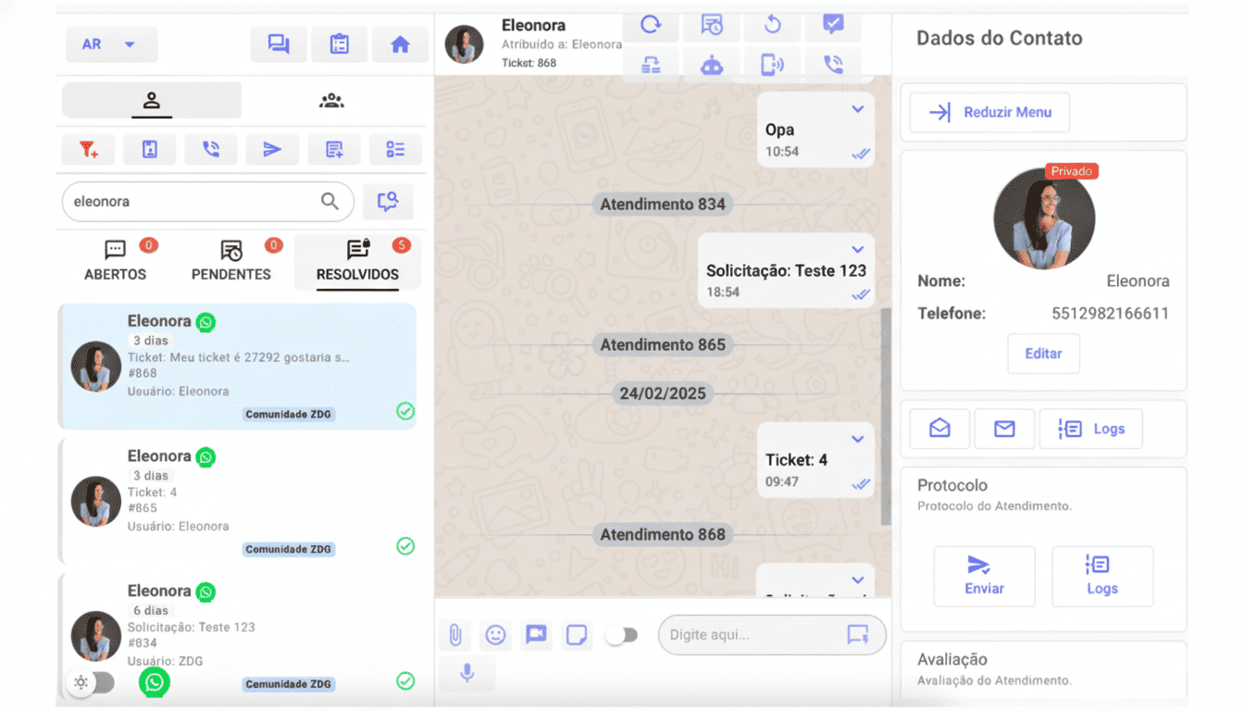
Task: Click the paperclip attach file icon
Action: (455, 635)
